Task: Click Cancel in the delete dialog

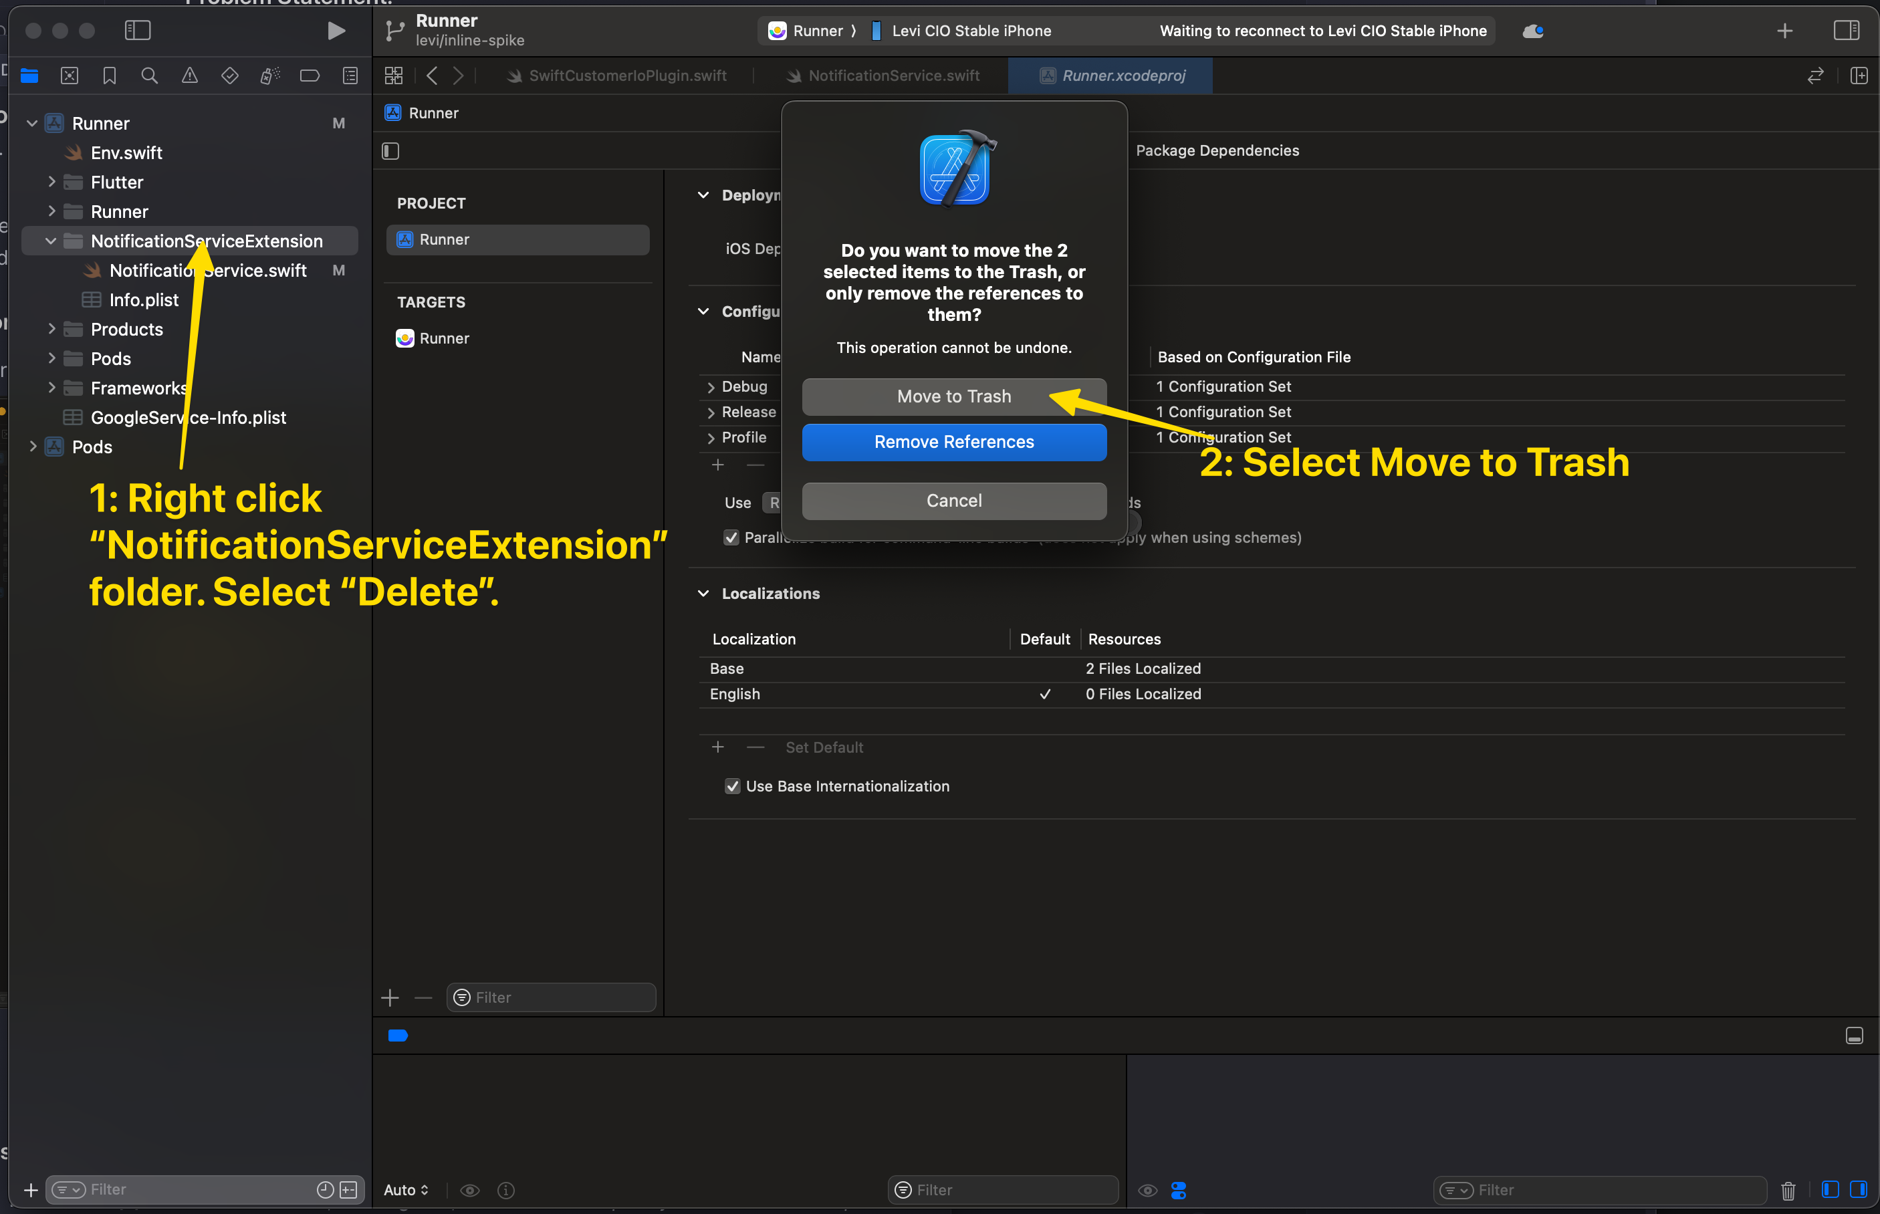Action: 954,501
